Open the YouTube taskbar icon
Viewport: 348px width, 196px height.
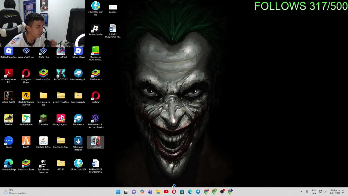click(166, 192)
